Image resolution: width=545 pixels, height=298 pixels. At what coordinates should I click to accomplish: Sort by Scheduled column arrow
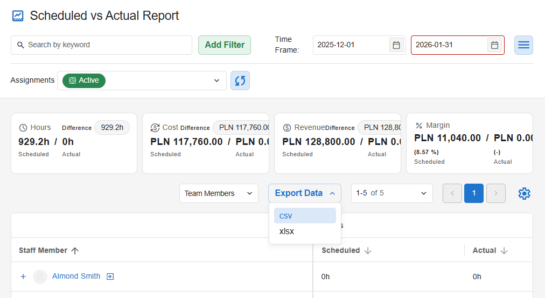click(368, 251)
